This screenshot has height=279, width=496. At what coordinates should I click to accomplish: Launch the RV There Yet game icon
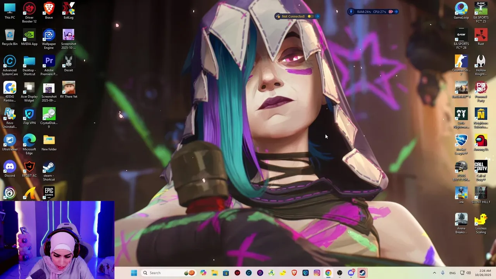pyautogui.click(x=69, y=90)
